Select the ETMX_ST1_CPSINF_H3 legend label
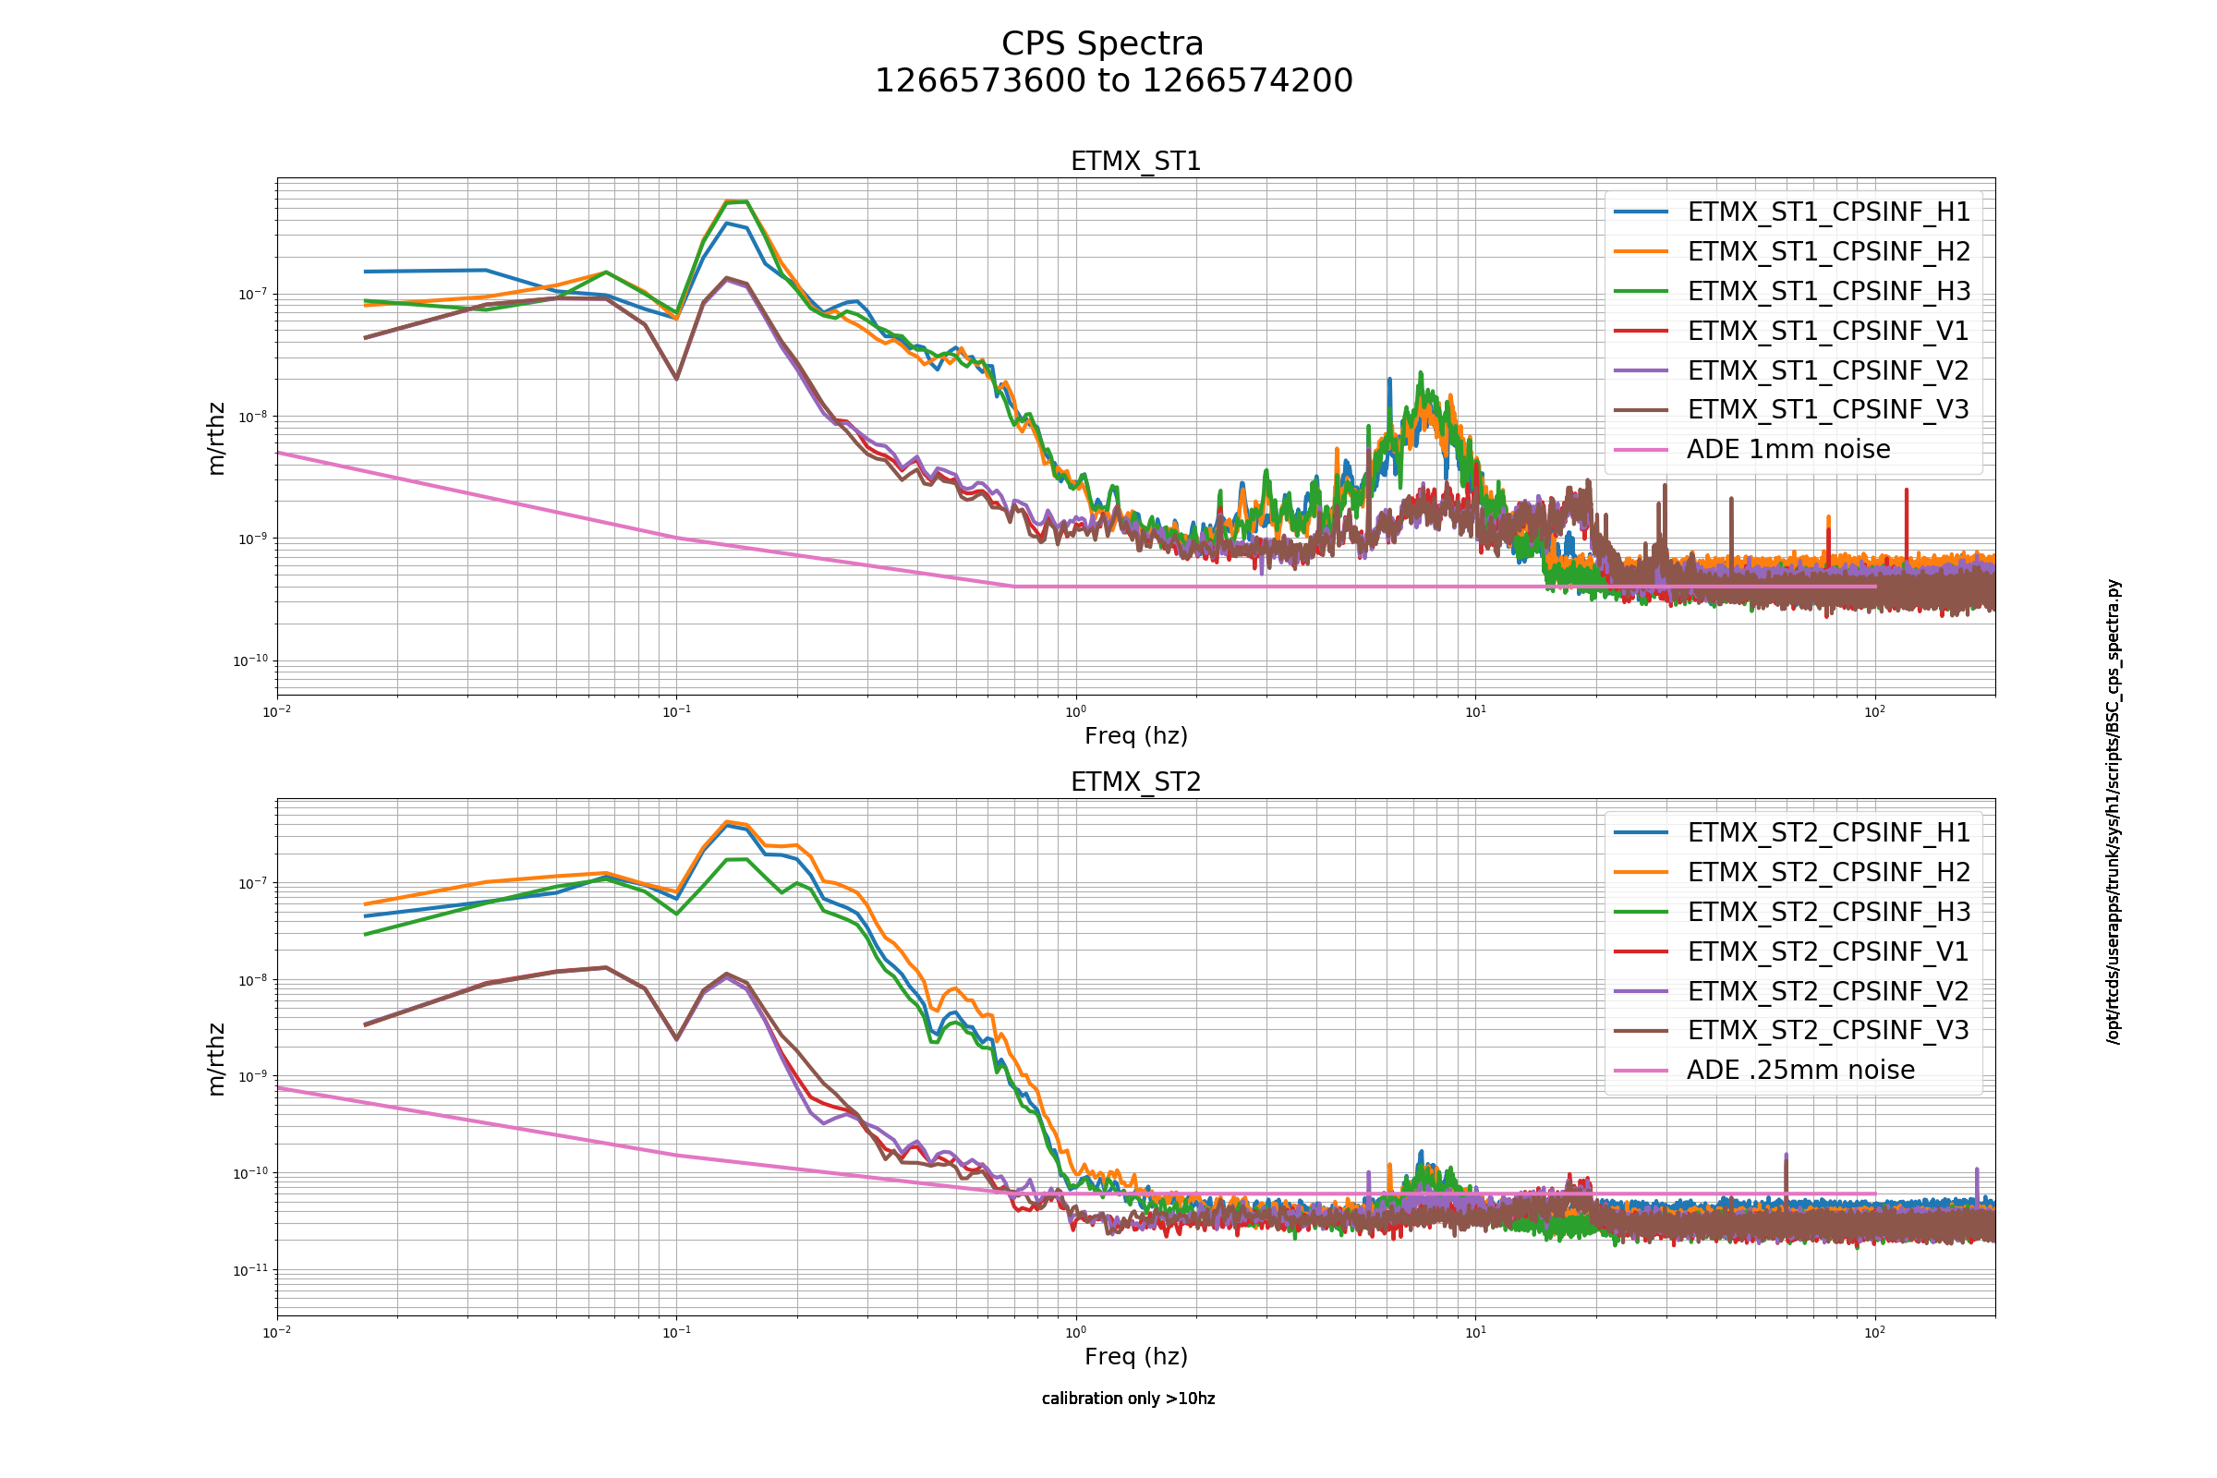Viewport: 2217px width, 1478px height. pyautogui.click(x=1829, y=291)
